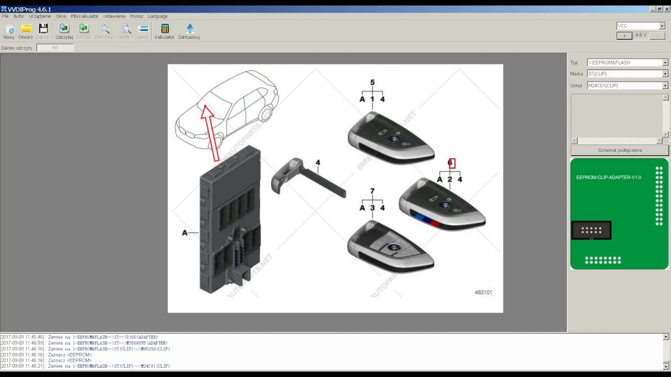671x377 pixels.
Task: Run blank check with Czysty ?
Action: click(x=125, y=31)
